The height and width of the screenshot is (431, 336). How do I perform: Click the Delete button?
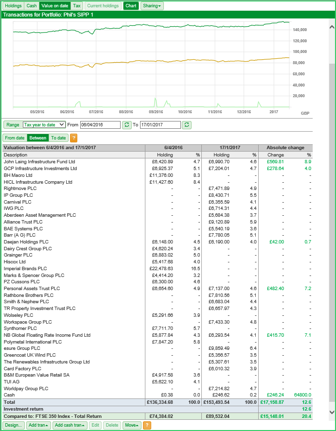click(x=112, y=425)
